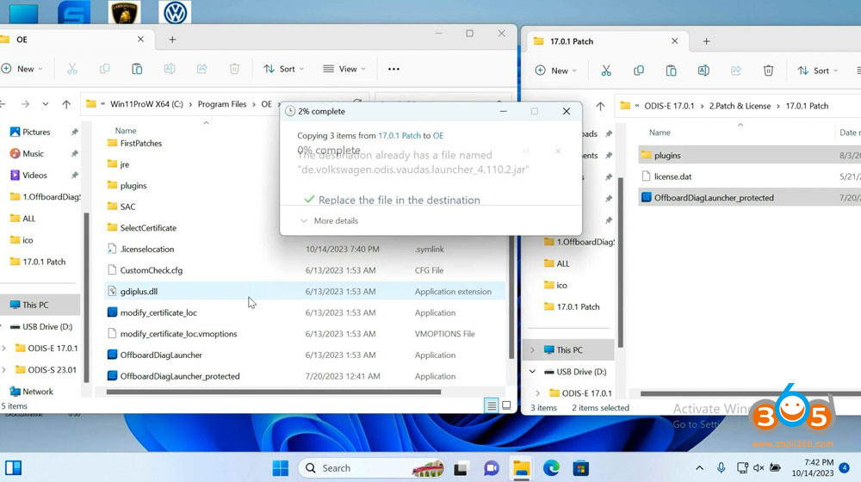Add new tab in 17.0.1 Patch window
This screenshot has height=482, width=861.
pos(706,41)
